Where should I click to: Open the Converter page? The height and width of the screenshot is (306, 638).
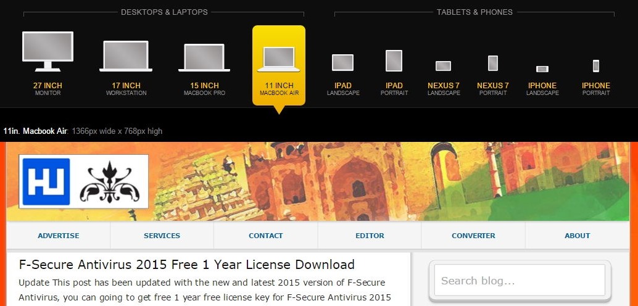pos(473,236)
